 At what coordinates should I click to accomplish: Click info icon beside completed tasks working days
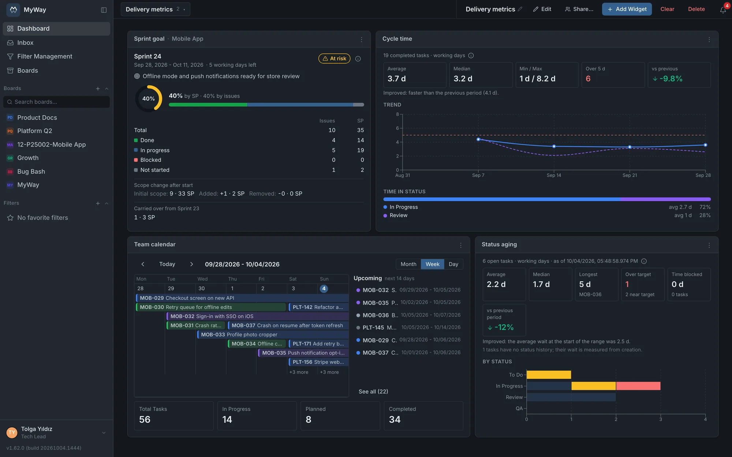tap(471, 56)
